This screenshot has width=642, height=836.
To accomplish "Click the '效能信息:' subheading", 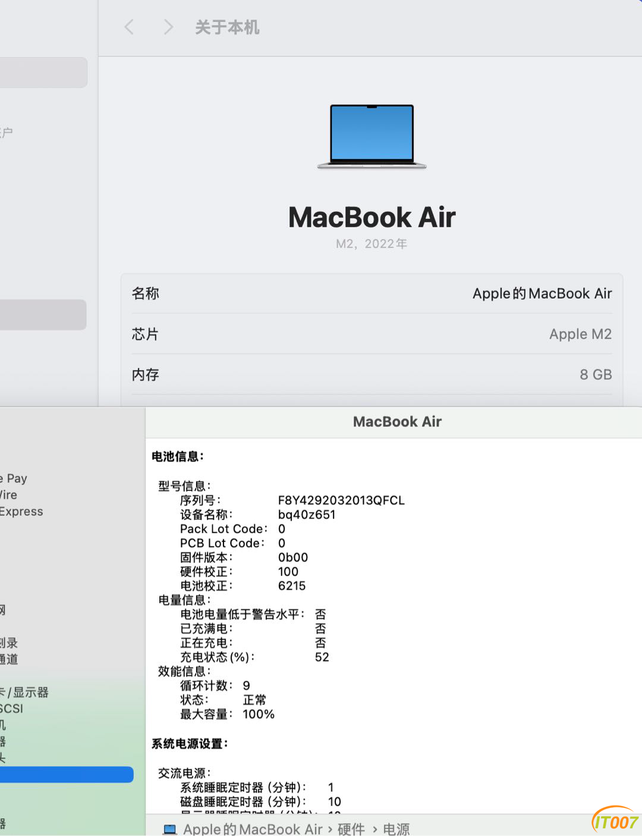I will [x=184, y=672].
